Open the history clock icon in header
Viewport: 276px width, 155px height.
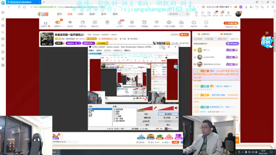196,13
